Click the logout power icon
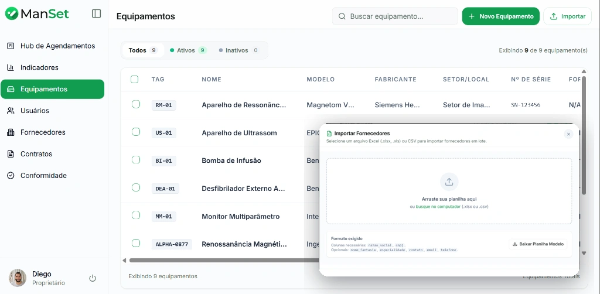Image resolution: width=600 pixels, height=294 pixels. click(93, 278)
